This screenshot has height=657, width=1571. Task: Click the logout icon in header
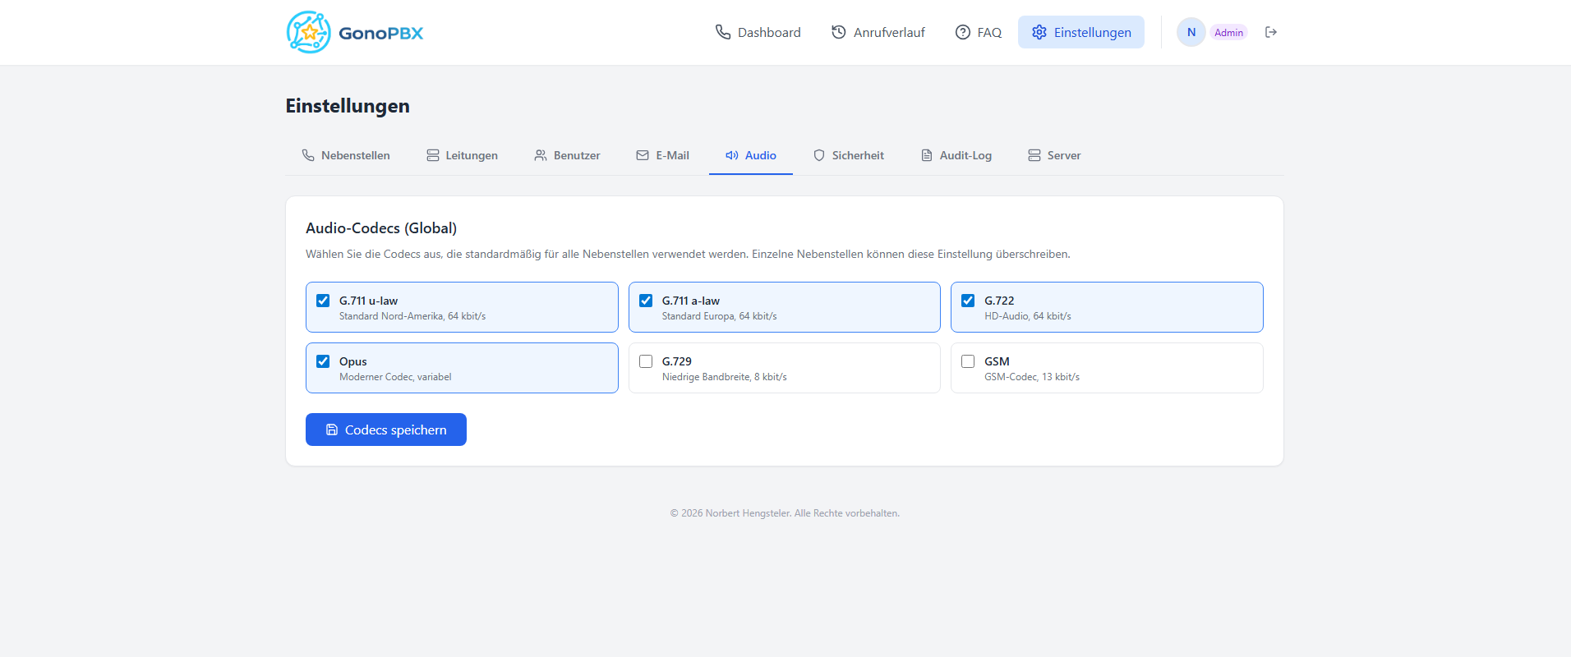coord(1271,32)
